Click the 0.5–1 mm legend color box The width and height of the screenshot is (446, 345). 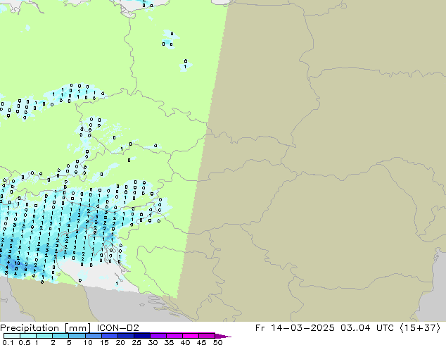28,336
